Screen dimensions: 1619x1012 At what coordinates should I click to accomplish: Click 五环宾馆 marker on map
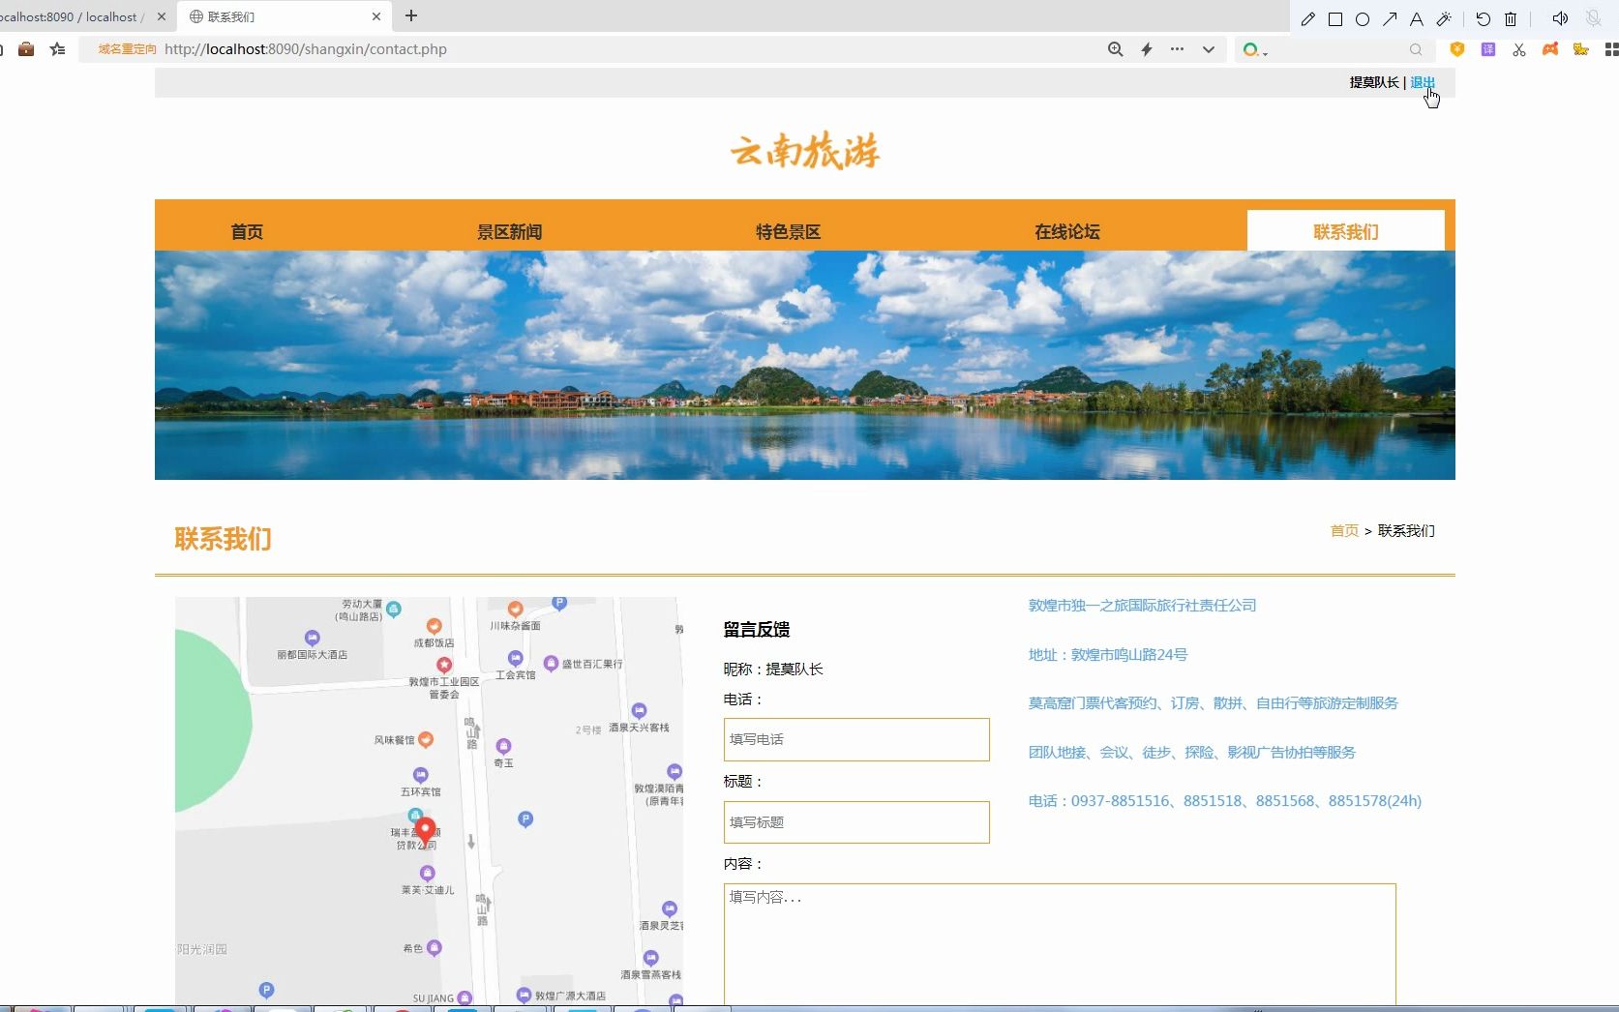421,775
